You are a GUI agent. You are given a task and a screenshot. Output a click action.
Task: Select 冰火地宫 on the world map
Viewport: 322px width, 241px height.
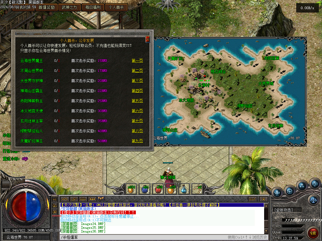point(186,100)
